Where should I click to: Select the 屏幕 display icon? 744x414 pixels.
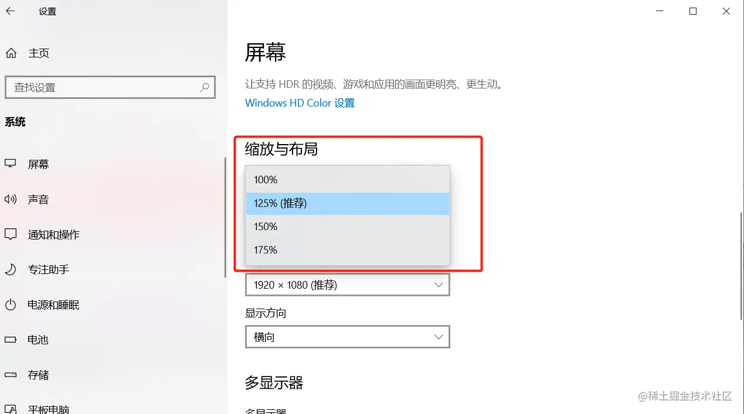click(x=11, y=164)
